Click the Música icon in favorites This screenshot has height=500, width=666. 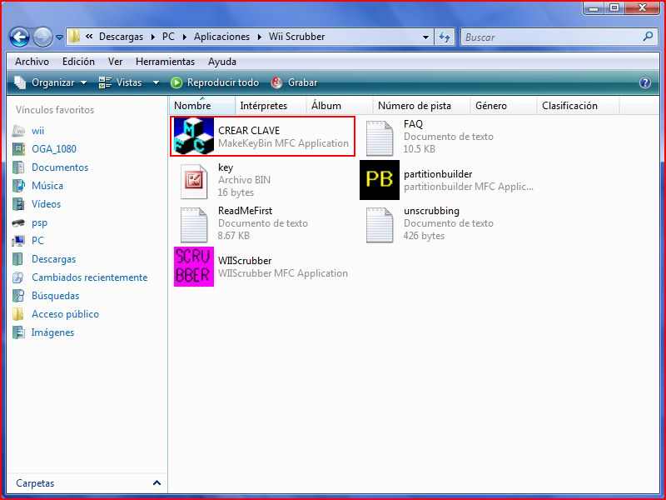[x=18, y=185]
